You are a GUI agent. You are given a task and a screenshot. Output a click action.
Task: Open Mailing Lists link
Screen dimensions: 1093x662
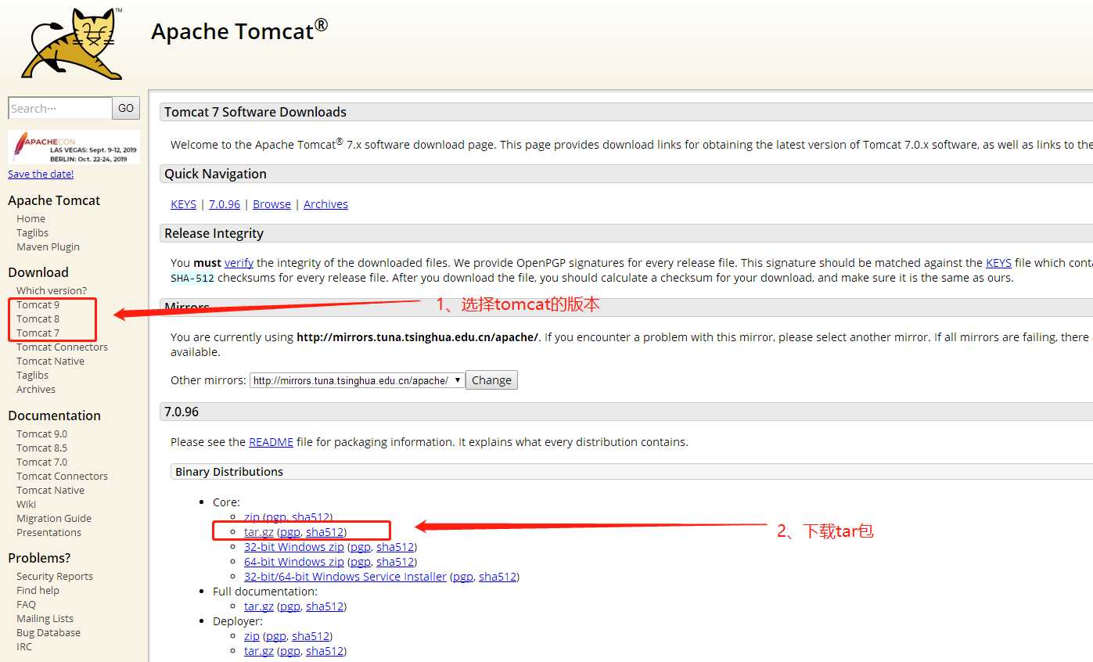point(45,618)
